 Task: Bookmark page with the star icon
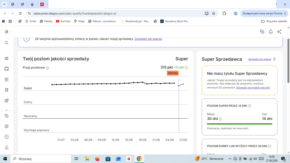pos(214,13)
